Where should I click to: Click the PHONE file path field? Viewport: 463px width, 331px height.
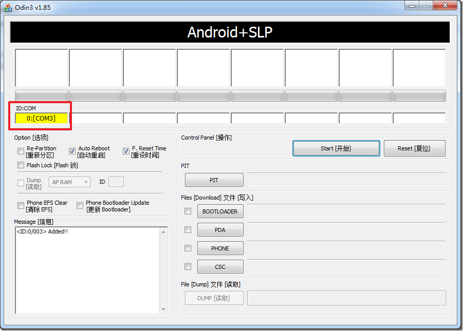[346, 248]
